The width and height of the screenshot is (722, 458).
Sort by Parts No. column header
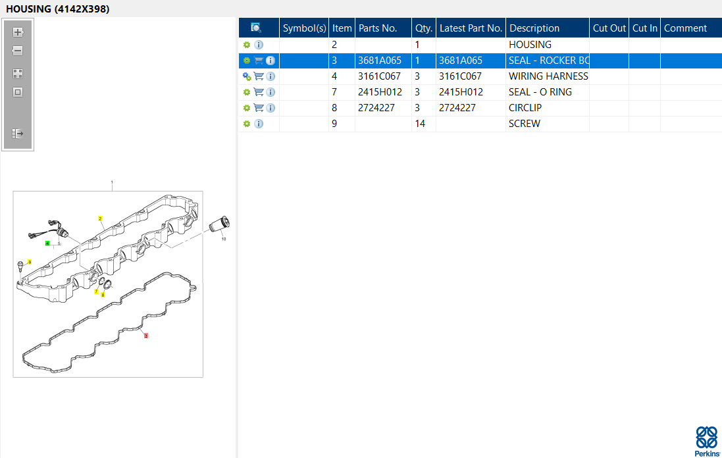pos(378,28)
